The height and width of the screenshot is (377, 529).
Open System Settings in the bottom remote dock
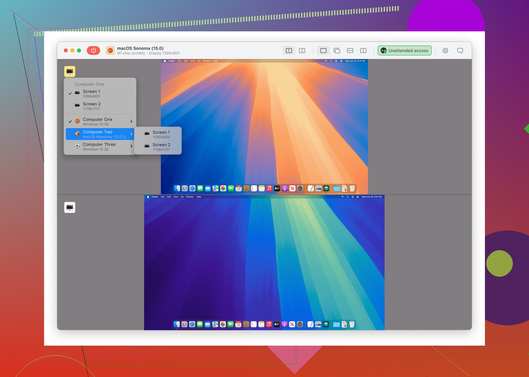[x=300, y=324]
